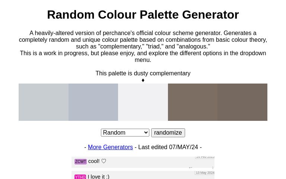Image resolution: width=286 pixels, height=179 pixels.
Task: Select the first light grey swatch
Action: pyautogui.click(x=44, y=102)
